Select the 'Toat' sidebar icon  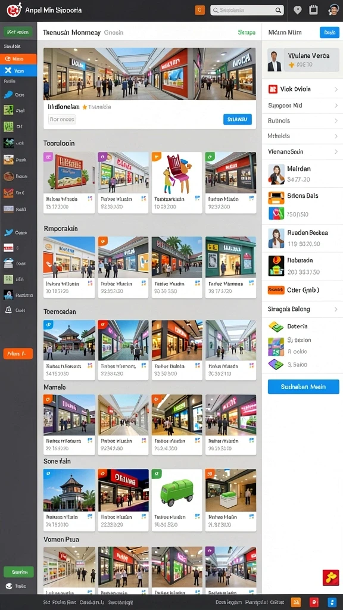pyautogui.click(x=8, y=263)
